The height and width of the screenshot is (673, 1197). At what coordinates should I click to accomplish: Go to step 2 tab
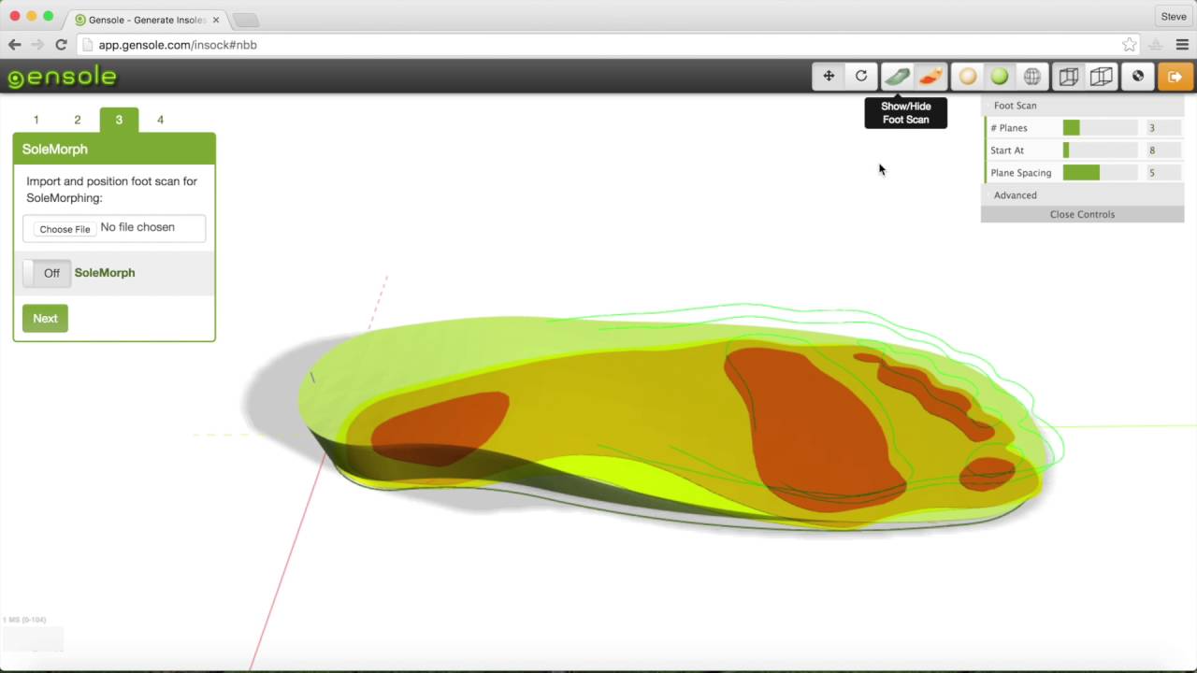point(78,120)
